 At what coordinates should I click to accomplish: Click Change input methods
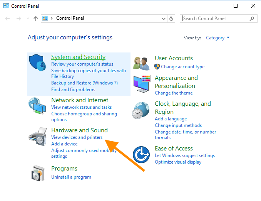(178, 125)
